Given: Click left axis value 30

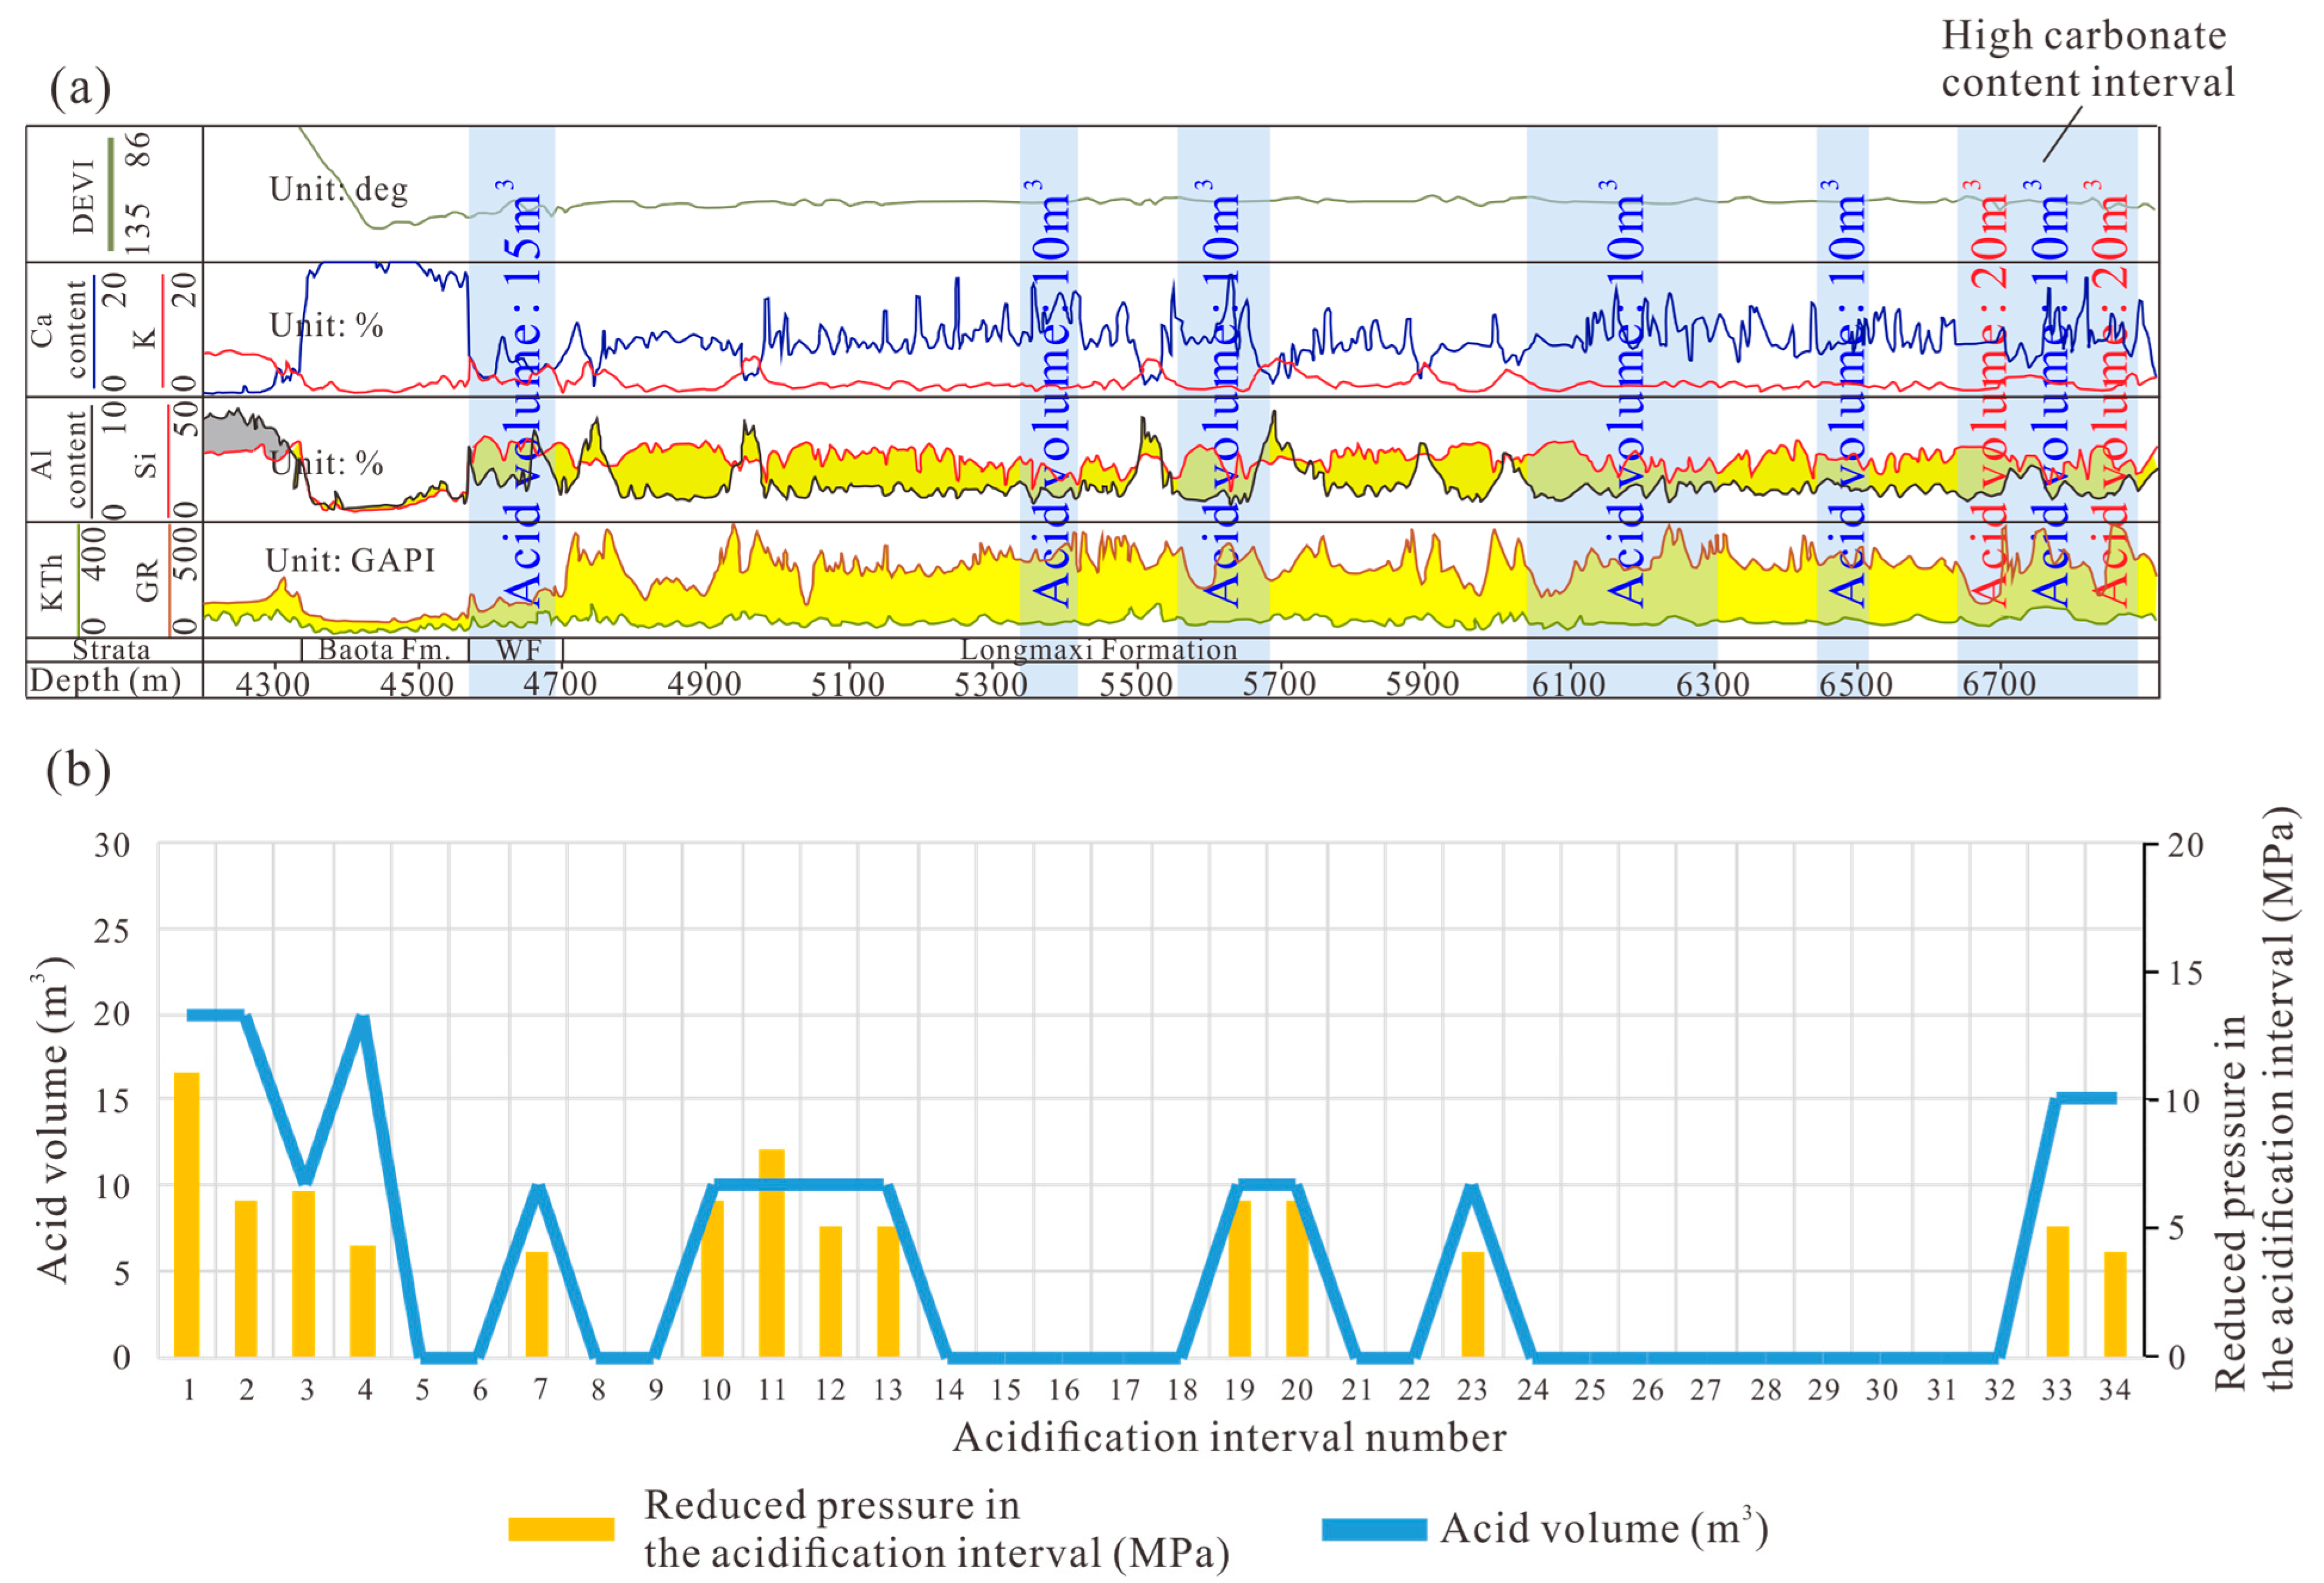Looking at the screenshot, I should 112,845.
